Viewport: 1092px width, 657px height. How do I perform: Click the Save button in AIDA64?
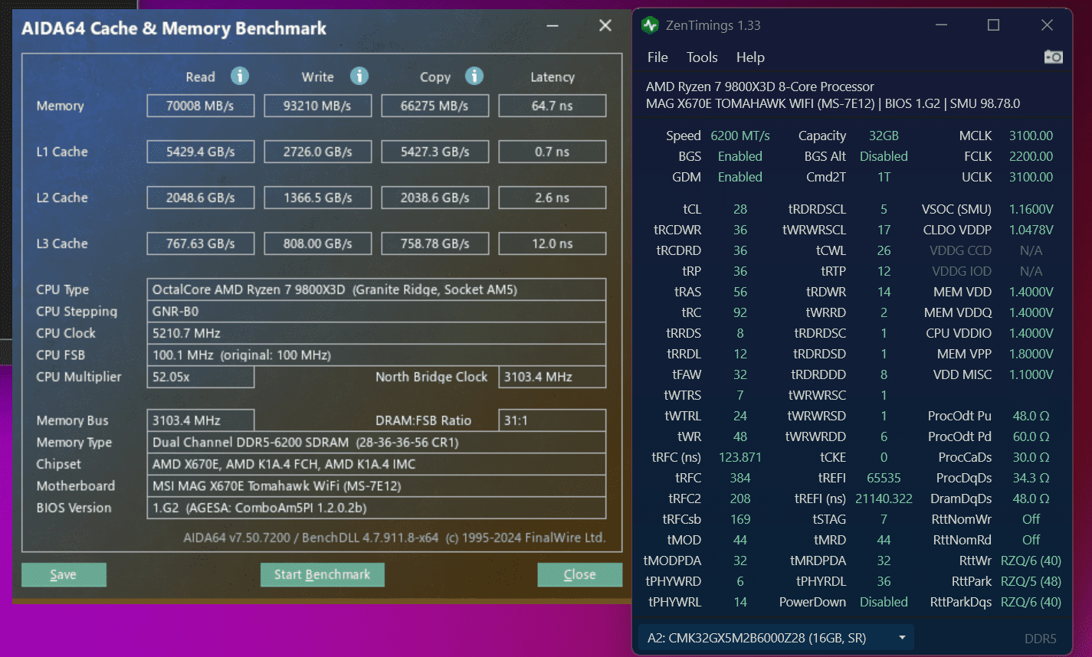pyautogui.click(x=64, y=574)
